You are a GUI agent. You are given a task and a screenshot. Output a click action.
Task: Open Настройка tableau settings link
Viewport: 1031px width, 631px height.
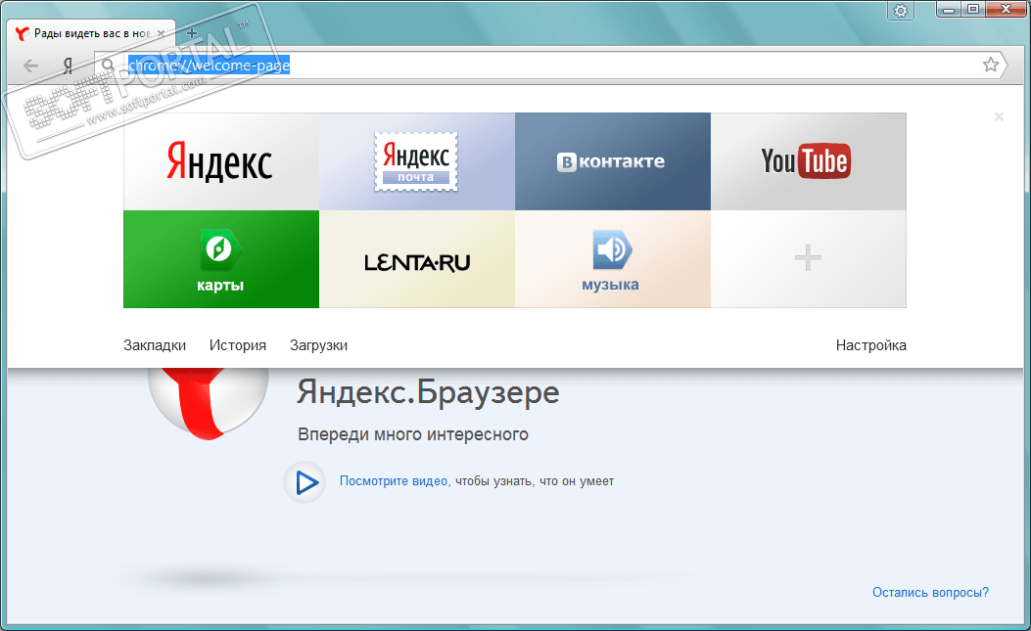[870, 345]
